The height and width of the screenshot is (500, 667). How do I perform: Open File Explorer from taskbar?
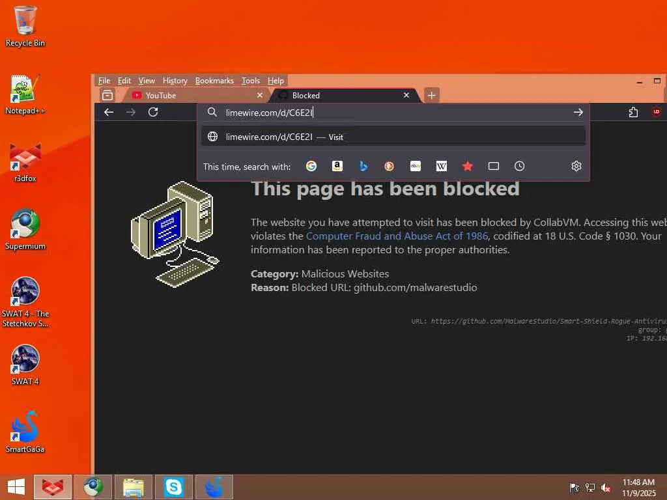134,487
